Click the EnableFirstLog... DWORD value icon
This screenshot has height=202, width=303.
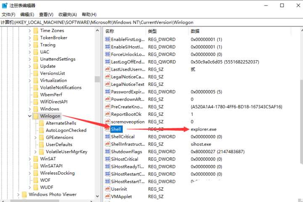[x=107, y=39]
